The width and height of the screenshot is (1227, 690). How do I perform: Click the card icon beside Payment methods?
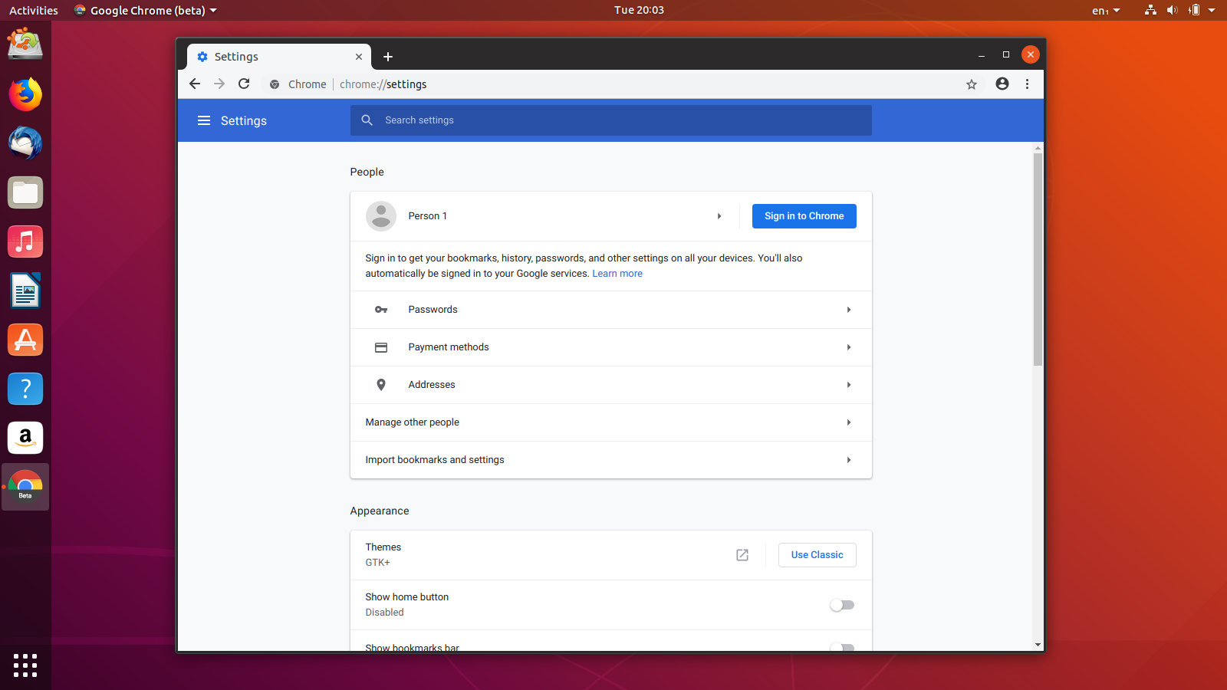[381, 347]
